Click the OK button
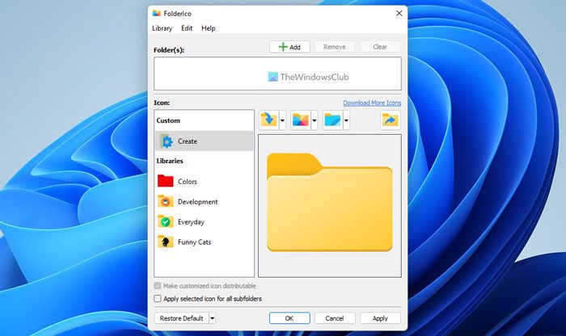 pos(289,318)
